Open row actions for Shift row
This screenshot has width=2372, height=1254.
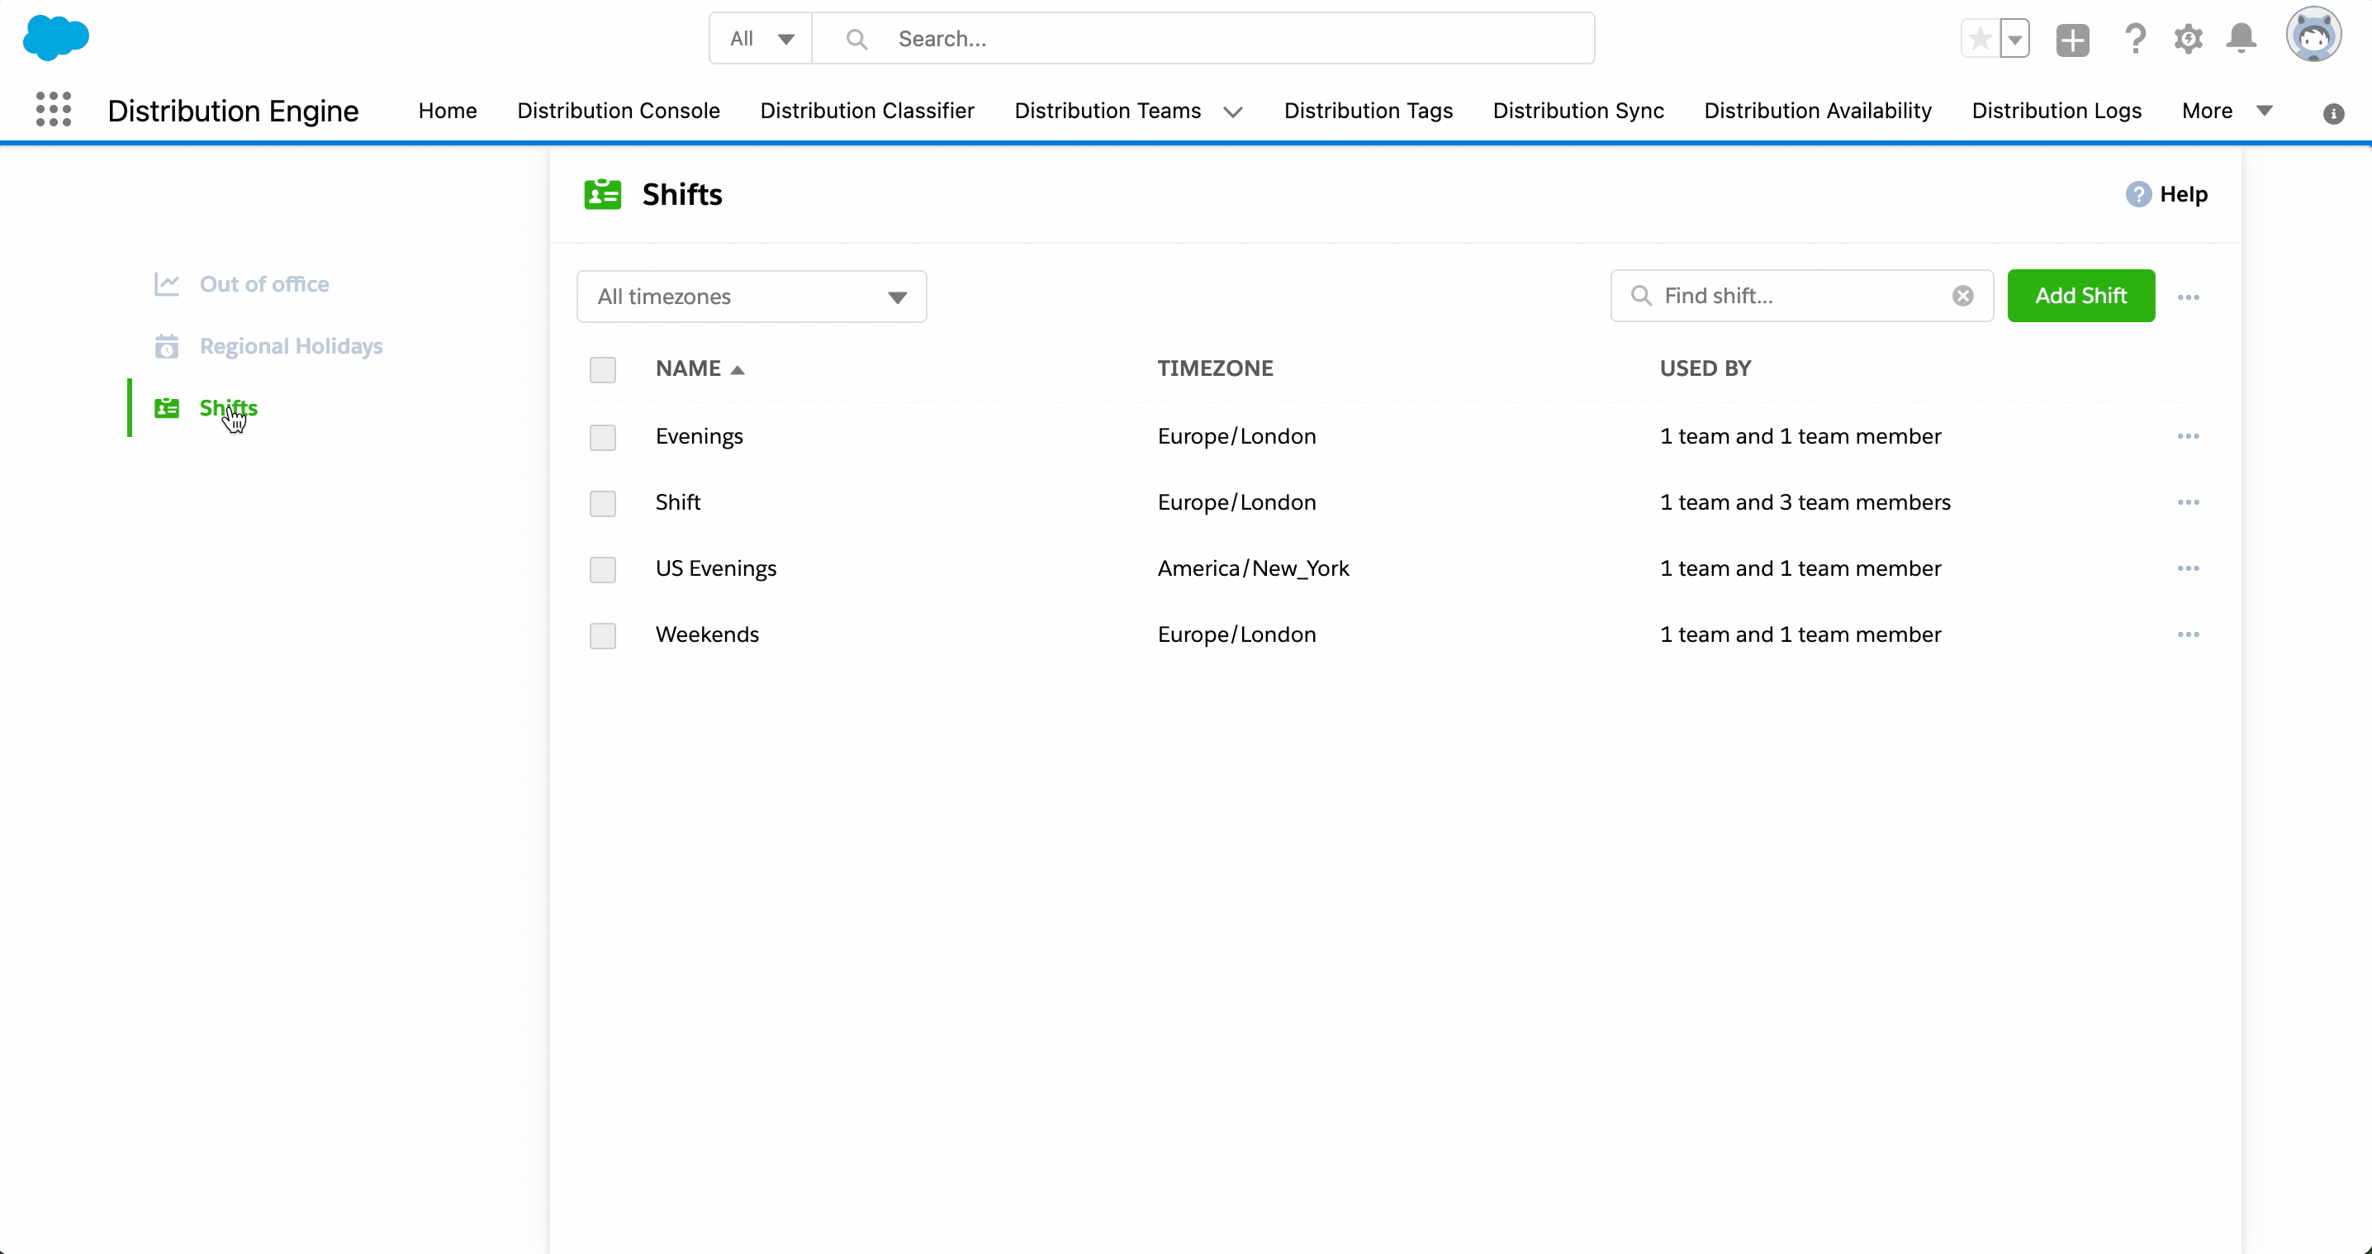[x=2188, y=503]
